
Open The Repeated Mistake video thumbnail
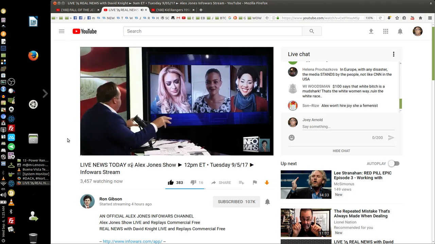click(306, 223)
